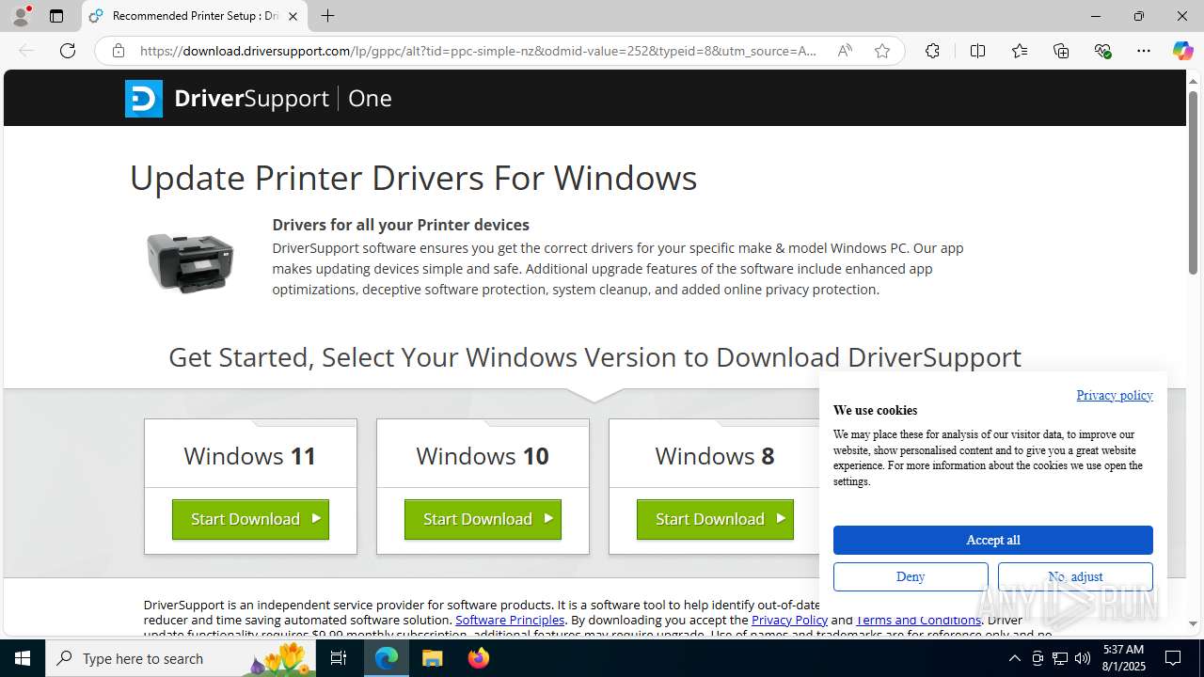Open the volume control tray icon
The width and height of the screenshot is (1204, 677).
tap(1082, 658)
